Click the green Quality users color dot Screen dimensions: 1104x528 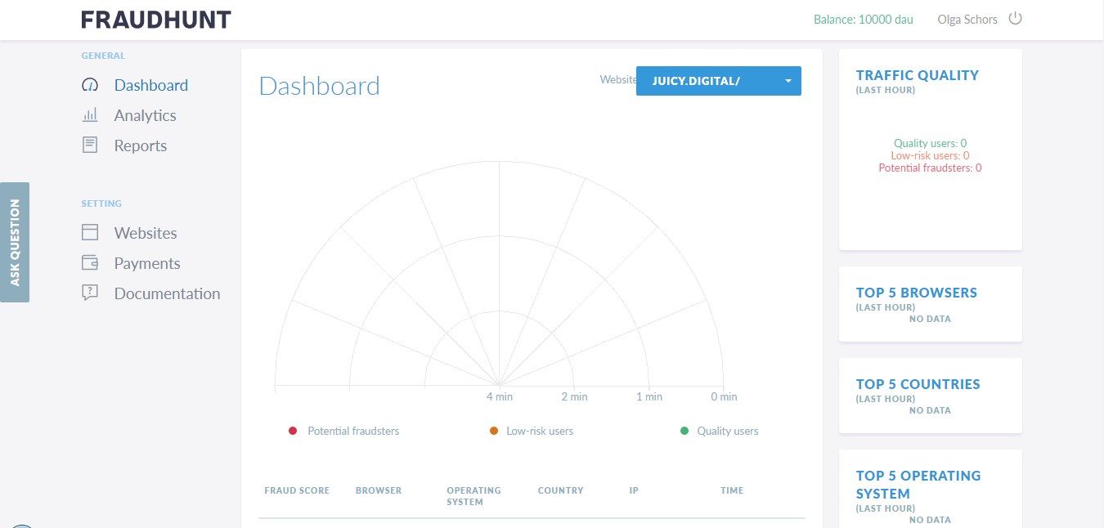coord(684,431)
